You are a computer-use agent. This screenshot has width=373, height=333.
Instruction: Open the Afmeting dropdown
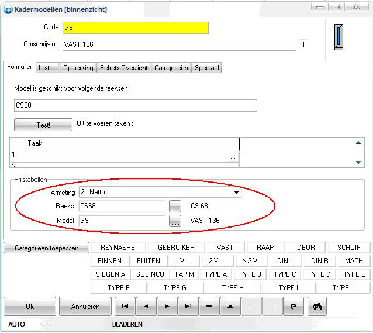(x=236, y=192)
